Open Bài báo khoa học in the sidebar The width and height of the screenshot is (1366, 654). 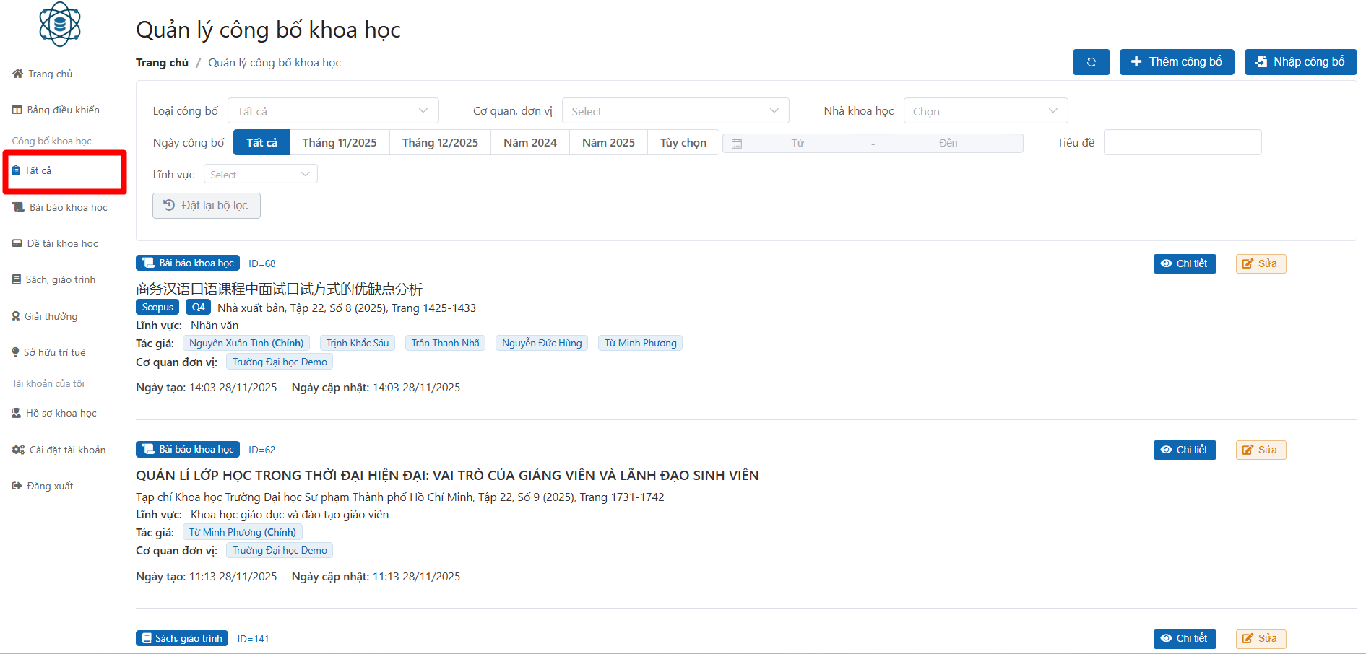coord(68,207)
